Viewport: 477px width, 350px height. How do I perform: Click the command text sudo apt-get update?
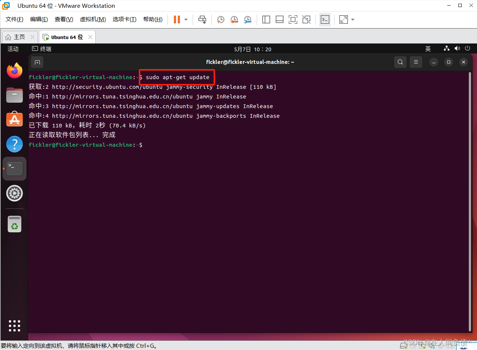[x=177, y=77]
